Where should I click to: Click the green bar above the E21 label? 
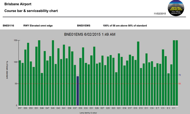coord(119,79)
